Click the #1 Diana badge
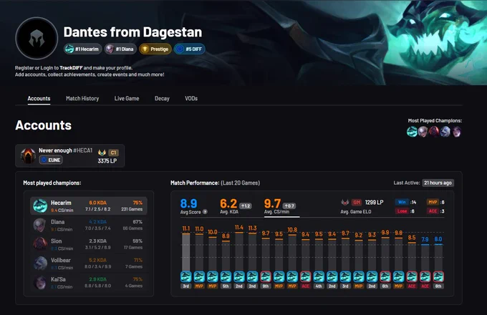Screen dimensions: 487x315 [x=120, y=49]
